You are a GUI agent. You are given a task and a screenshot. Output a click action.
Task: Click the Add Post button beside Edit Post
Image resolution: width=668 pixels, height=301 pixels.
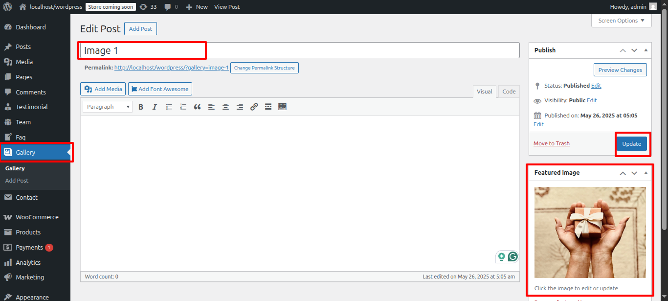coord(140,29)
